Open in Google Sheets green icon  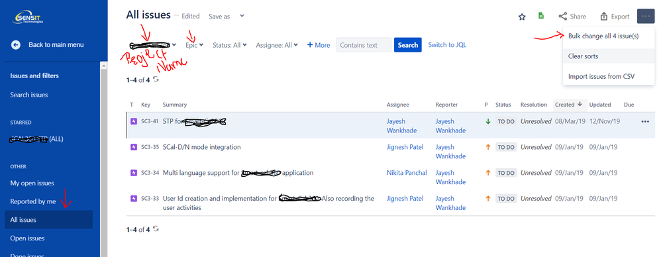541,16
